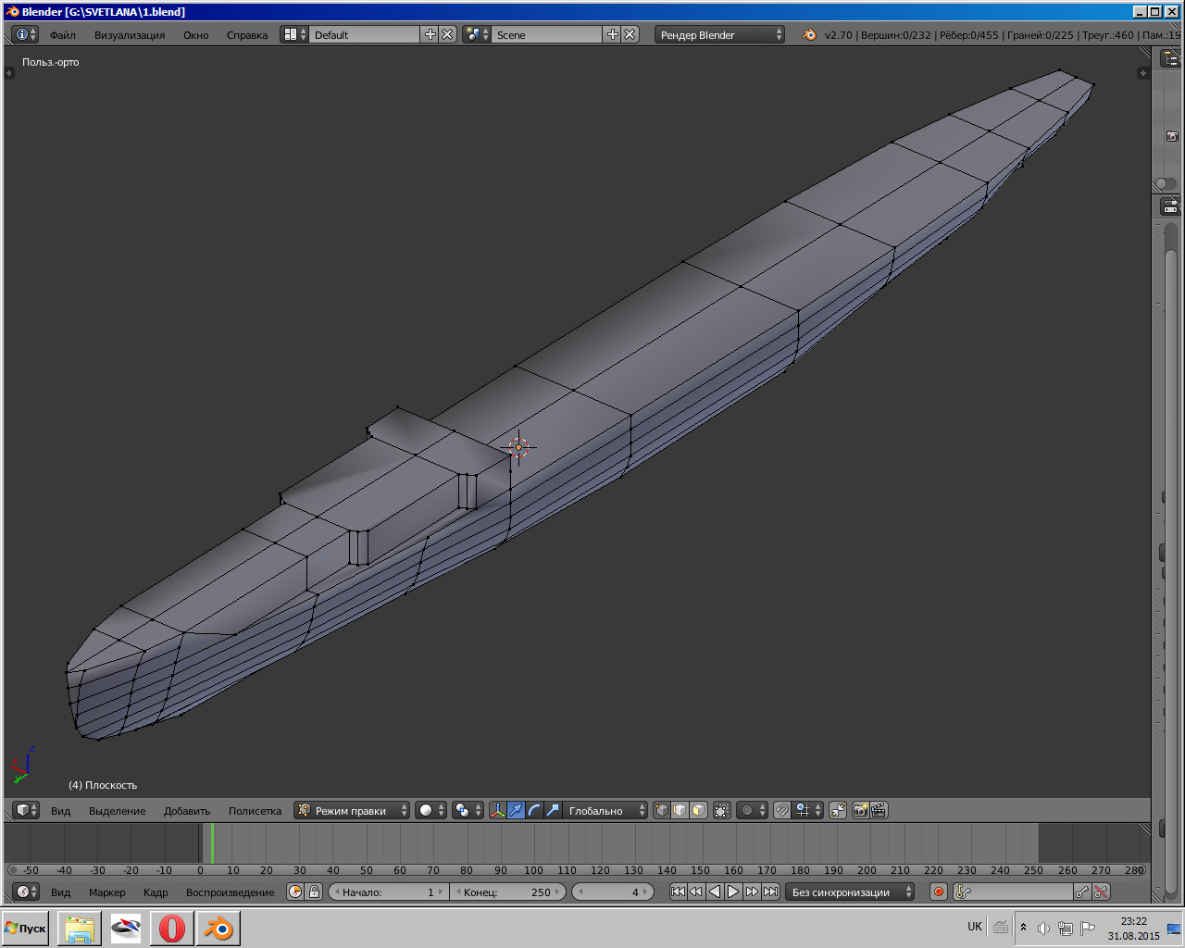Select the rotate manipulator icon
The width and height of the screenshot is (1185, 948).
coord(534,810)
